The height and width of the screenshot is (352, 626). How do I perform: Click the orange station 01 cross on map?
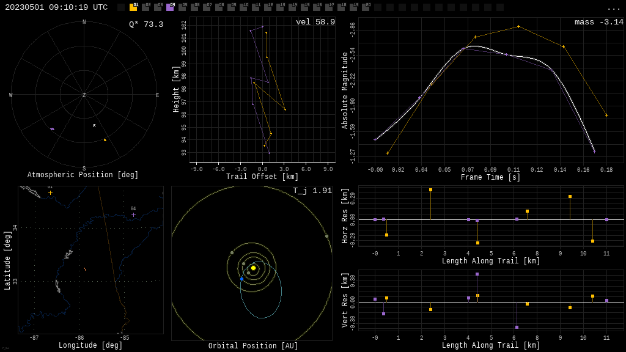tap(50, 193)
